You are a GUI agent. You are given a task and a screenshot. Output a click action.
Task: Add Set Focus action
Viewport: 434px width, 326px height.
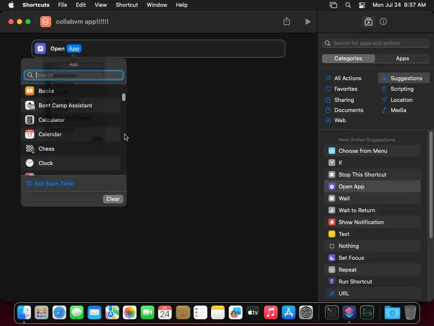click(x=372, y=258)
